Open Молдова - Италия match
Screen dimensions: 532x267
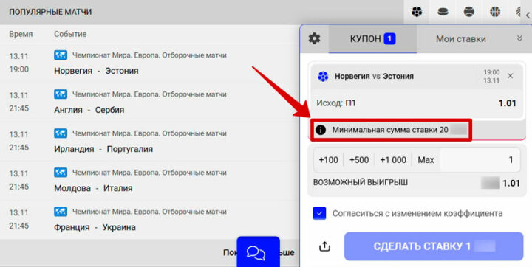(93, 188)
